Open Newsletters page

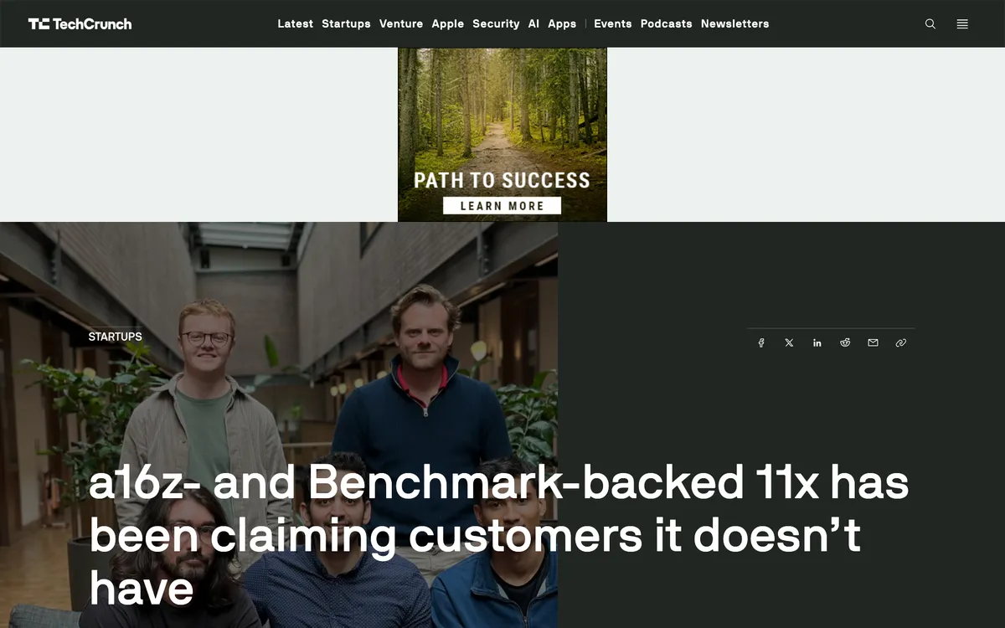734,23
